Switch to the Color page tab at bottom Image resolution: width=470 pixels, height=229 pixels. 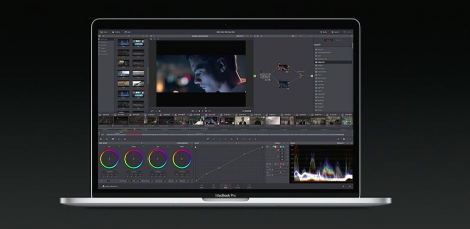(225, 186)
